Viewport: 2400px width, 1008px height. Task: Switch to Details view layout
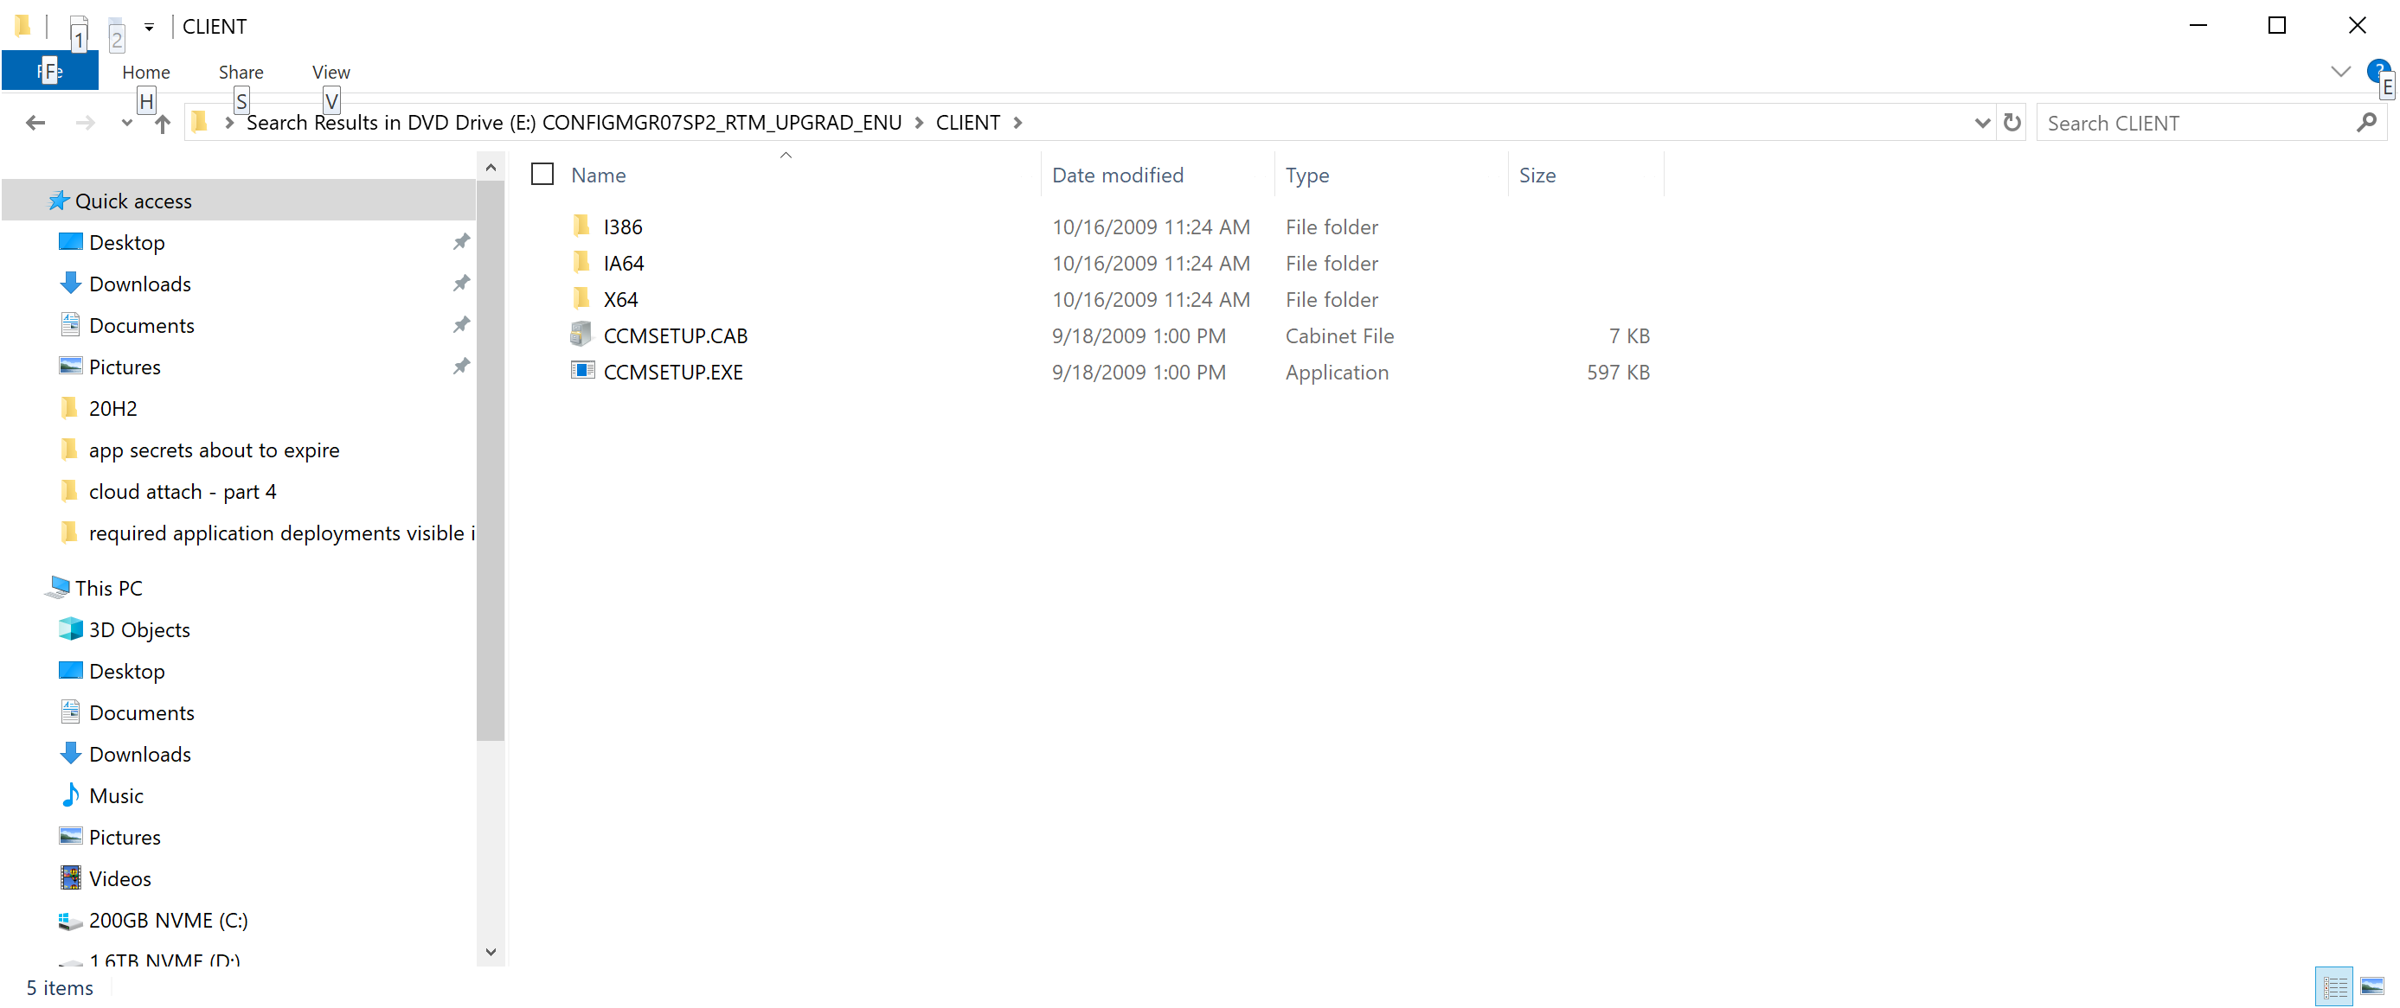click(x=2334, y=986)
